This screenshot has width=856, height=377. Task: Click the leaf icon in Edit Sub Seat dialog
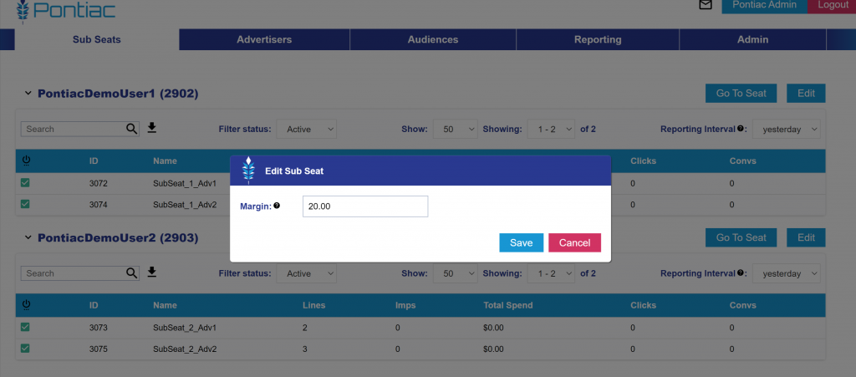248,171
